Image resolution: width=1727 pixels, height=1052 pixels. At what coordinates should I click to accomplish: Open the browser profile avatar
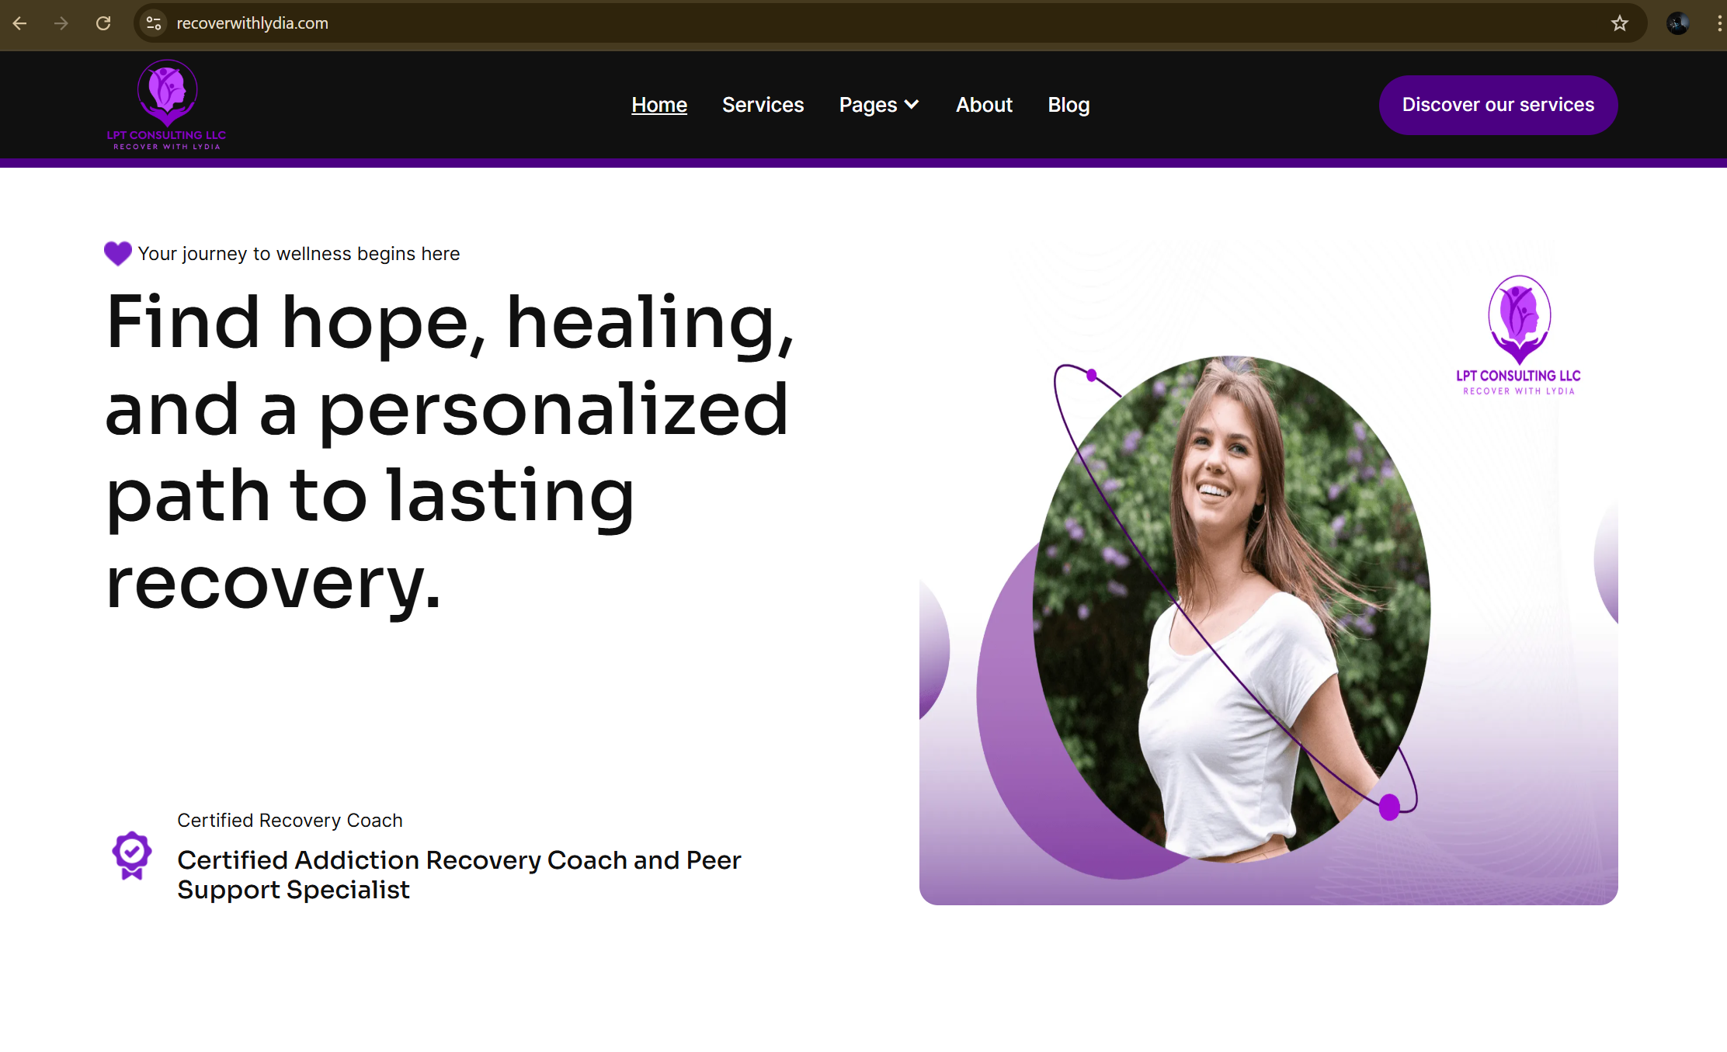click(x=1678, y=23)
